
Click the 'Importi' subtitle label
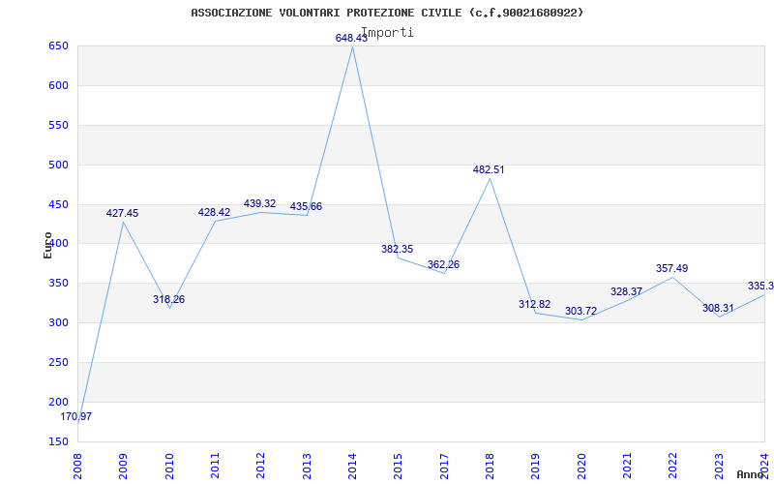click(387, 33)
